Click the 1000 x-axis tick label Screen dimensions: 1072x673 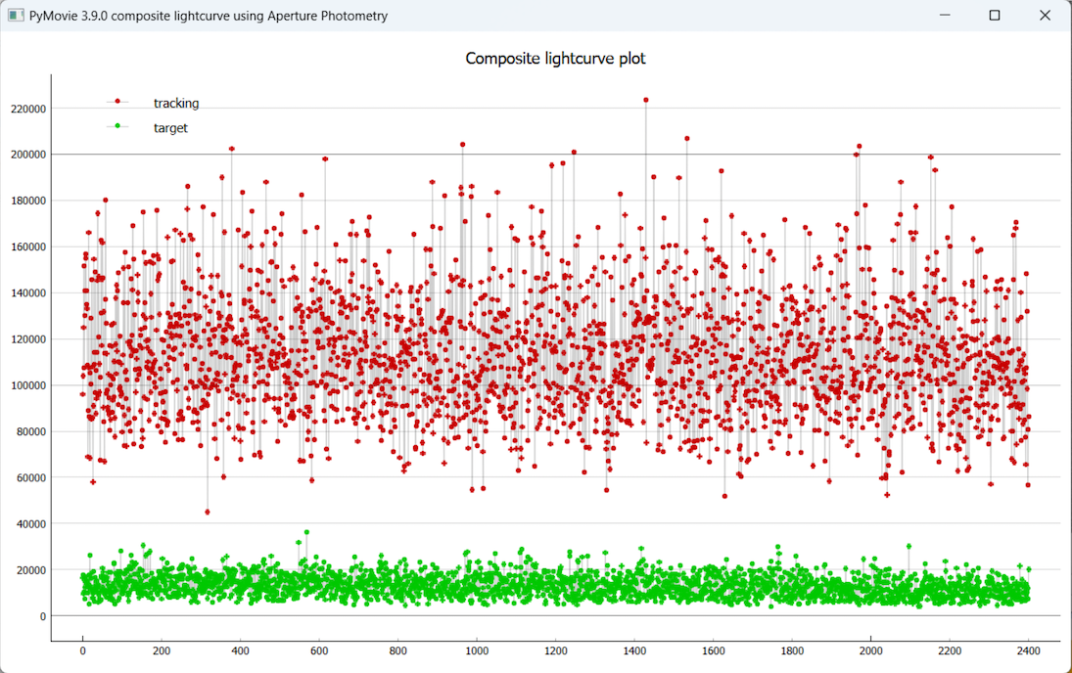point(477,651)
